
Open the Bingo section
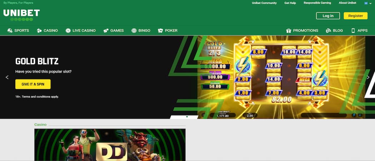tap(141, 31)
